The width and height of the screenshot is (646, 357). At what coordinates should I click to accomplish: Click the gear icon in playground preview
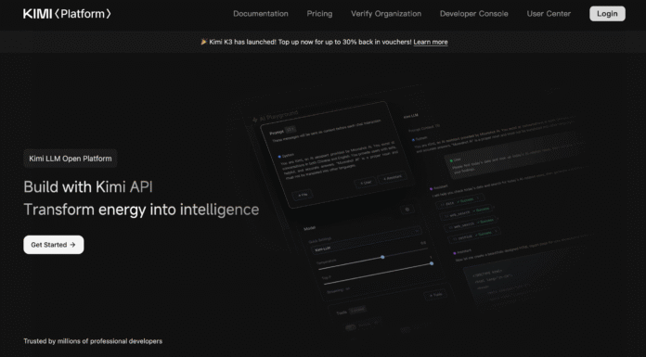point(407,210)
